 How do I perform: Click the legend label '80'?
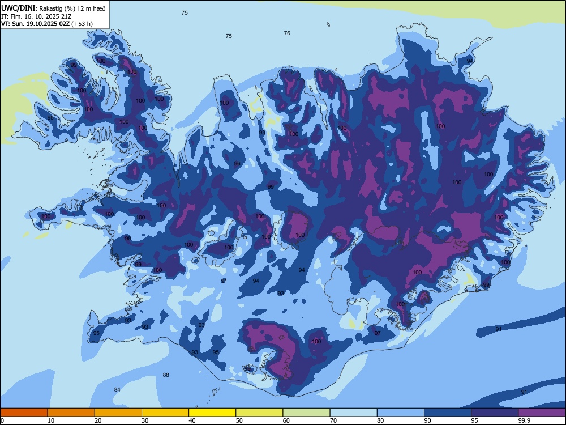pyautogui.click(x=380, y=420)
